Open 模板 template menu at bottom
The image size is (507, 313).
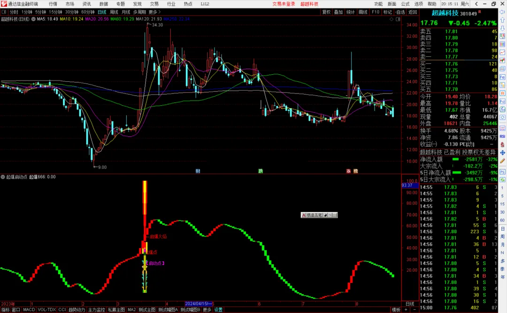[x=396, y=310]
